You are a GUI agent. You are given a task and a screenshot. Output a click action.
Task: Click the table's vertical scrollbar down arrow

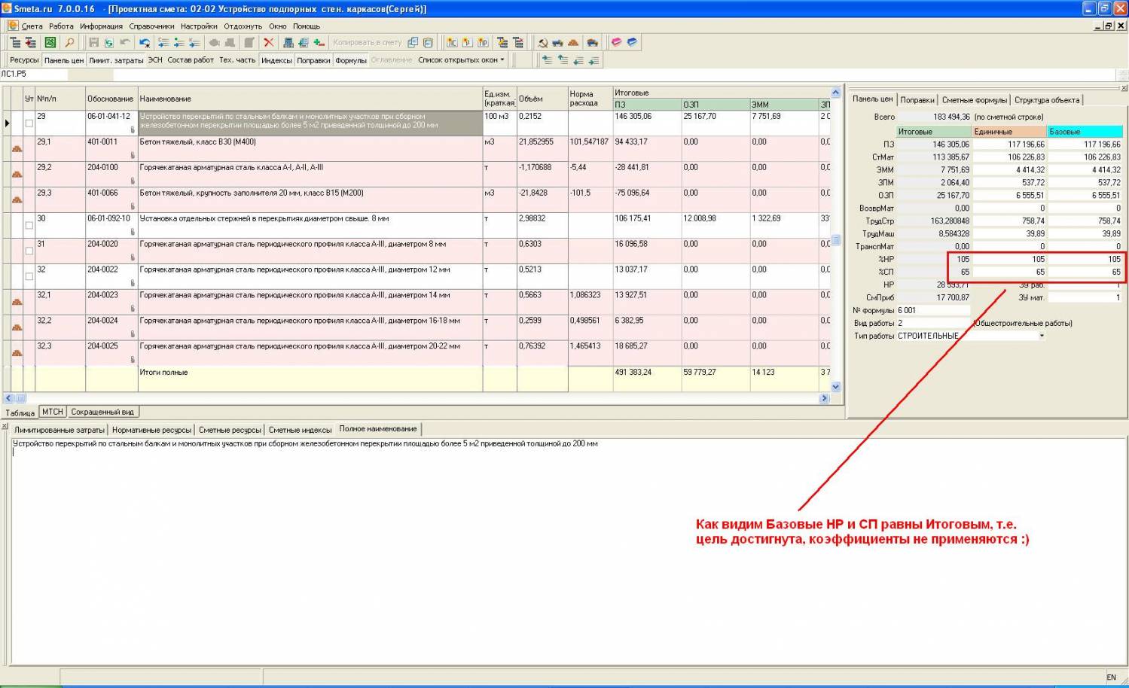[835, 387]
